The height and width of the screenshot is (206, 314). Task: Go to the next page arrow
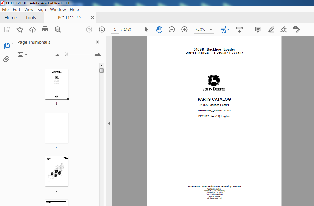click(x=102, y=30)
